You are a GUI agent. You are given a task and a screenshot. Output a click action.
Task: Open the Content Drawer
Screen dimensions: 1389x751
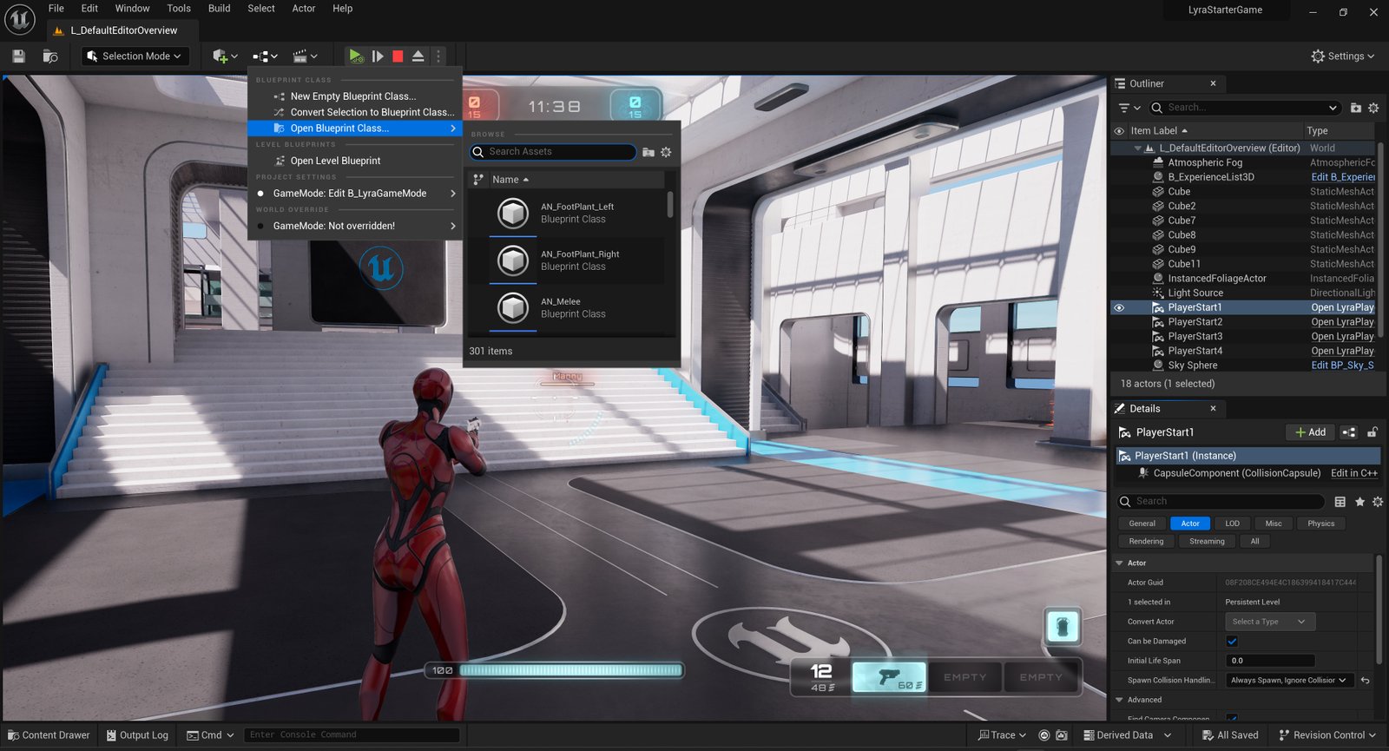[x=49, y=735]
